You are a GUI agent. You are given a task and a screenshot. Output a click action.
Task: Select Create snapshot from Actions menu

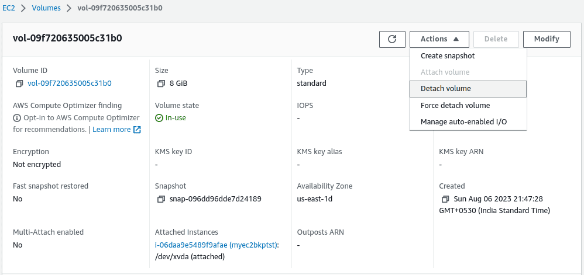(x=468, y=56)
